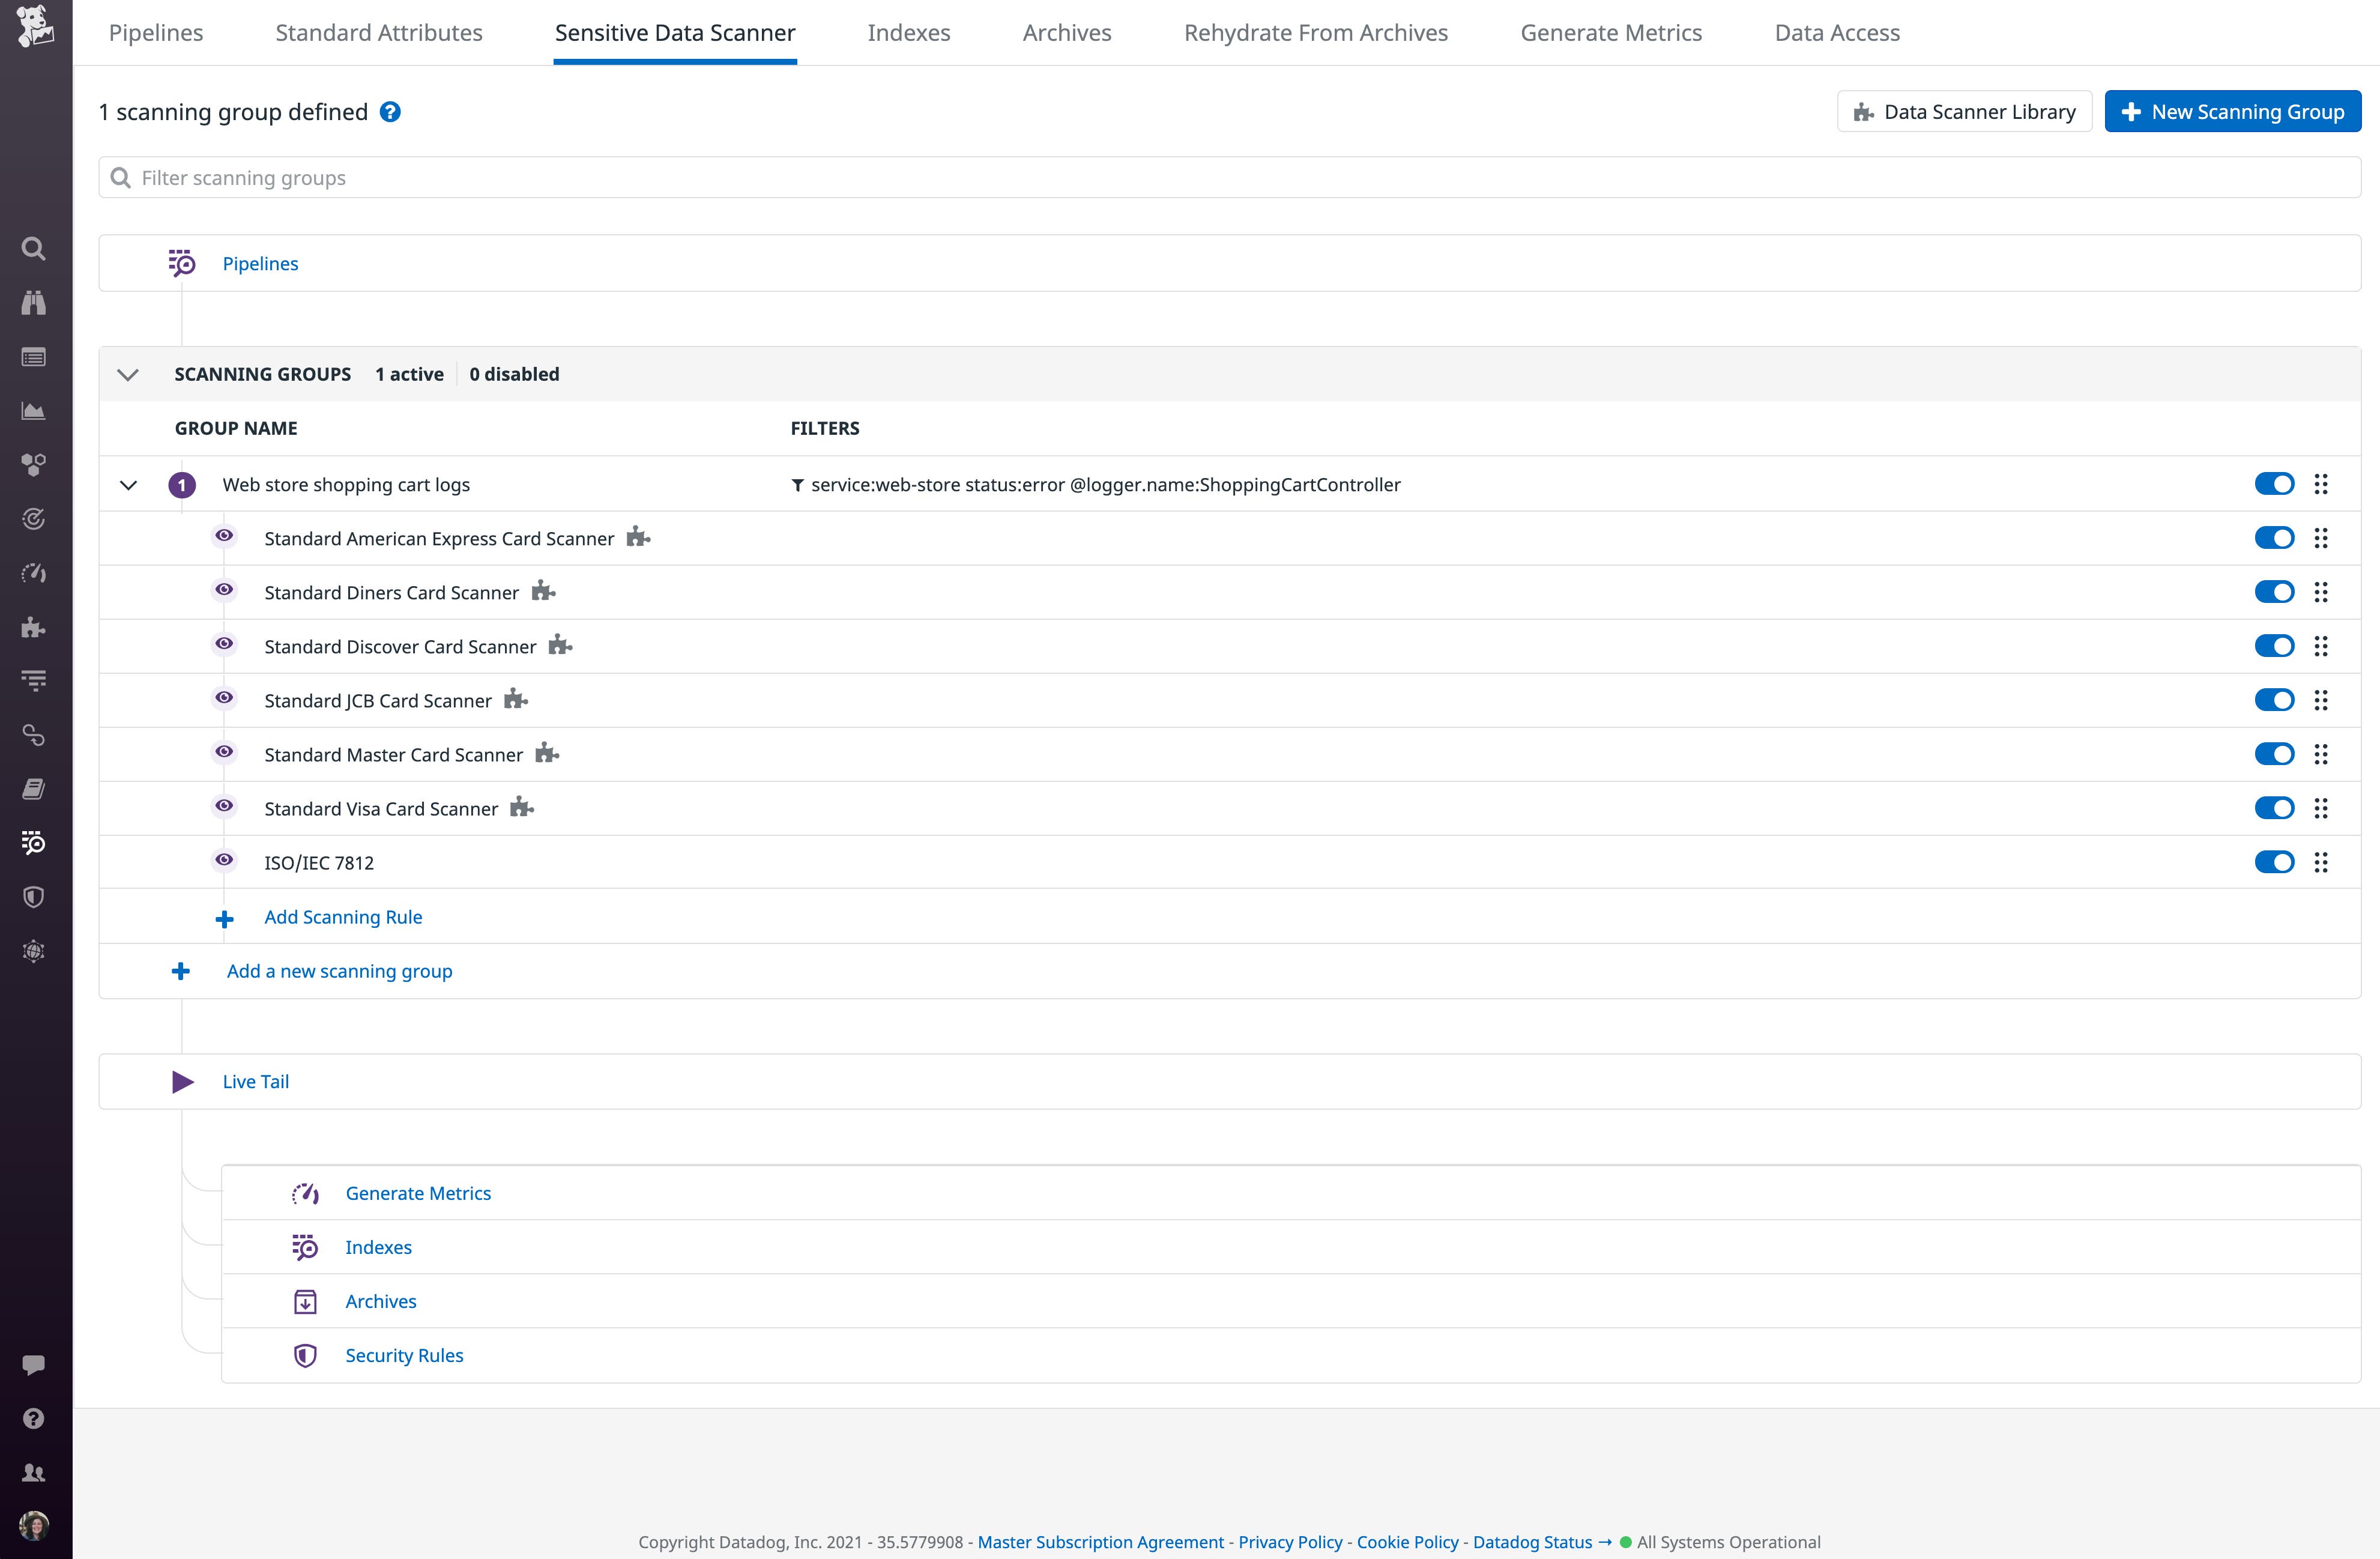Expand the Live Tail play arrow
Image resolution: width=2380 pixels, height=1559 pixels.
(x=182, y=1081)
